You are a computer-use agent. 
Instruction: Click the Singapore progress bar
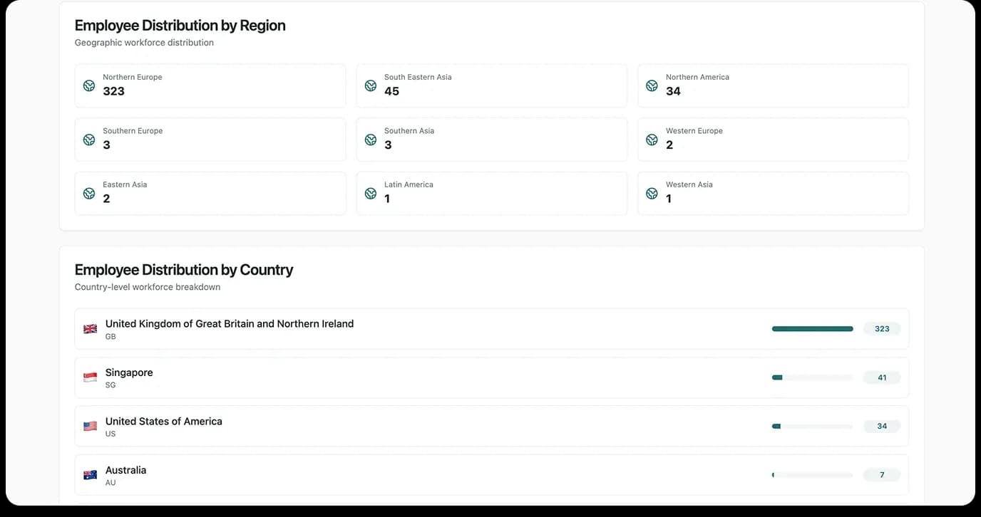812,377
